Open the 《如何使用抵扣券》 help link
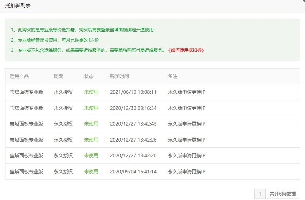The height and width of the screenshot is (200, 305). [186, 50]
